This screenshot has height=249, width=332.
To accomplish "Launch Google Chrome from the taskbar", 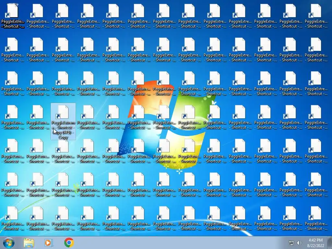I will pos(69,243).
